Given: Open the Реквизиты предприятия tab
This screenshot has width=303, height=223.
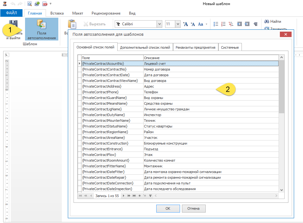Looking at the screenshot, I should tap(195, 47).
